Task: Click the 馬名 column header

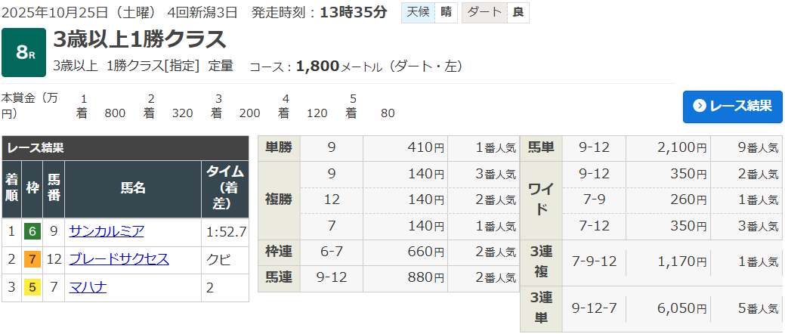Action: pos(133,189)
